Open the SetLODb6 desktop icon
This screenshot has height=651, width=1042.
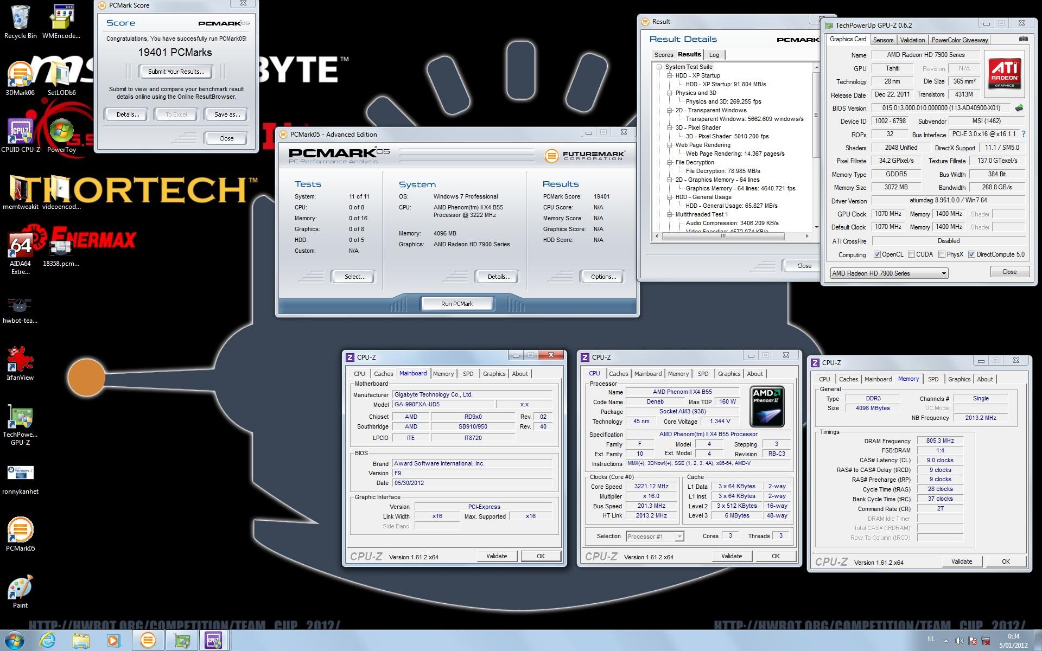pos(61,79)
